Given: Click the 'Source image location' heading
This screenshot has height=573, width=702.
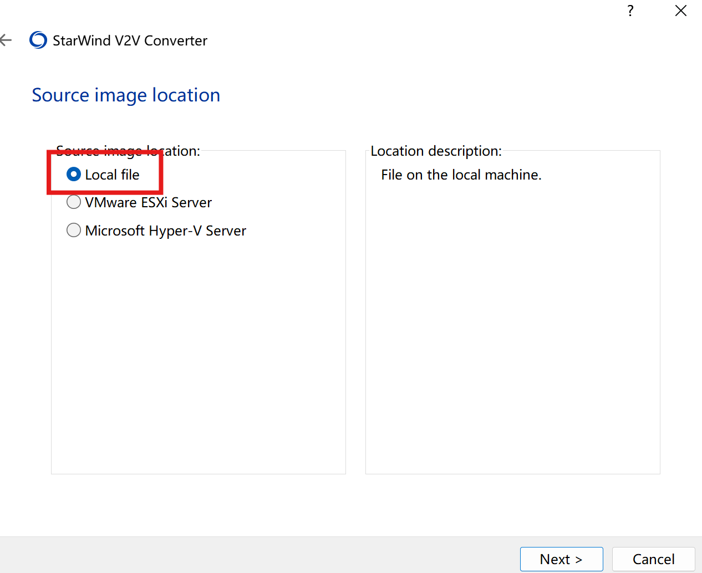Looking at the screenshot, I should pos(126,95).
